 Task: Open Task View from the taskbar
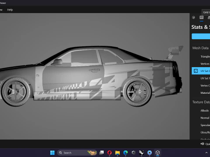[101, 153]
